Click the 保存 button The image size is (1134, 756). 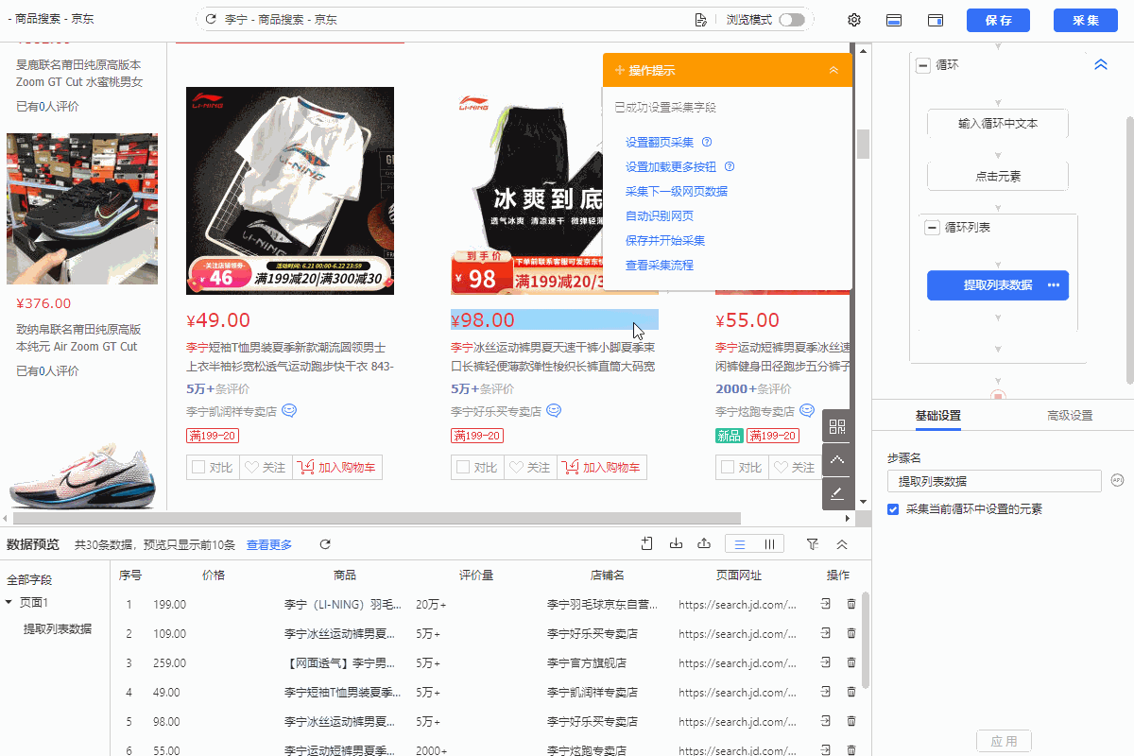999,21
